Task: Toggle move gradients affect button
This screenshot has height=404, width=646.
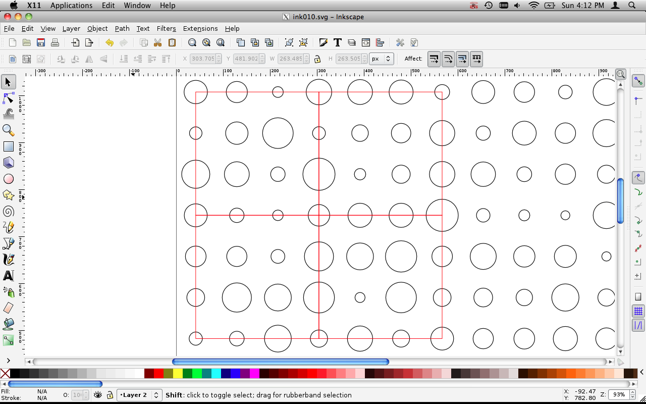Action: click(462, 59)
